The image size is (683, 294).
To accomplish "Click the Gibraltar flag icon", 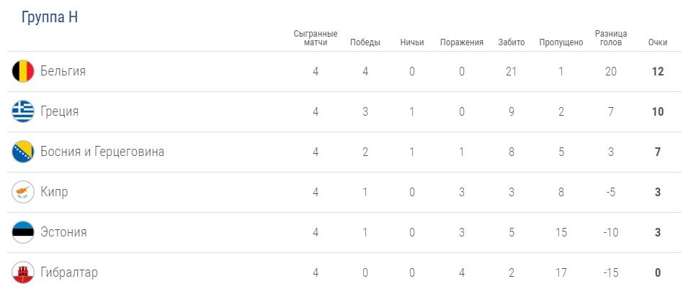I will [23, 272].
